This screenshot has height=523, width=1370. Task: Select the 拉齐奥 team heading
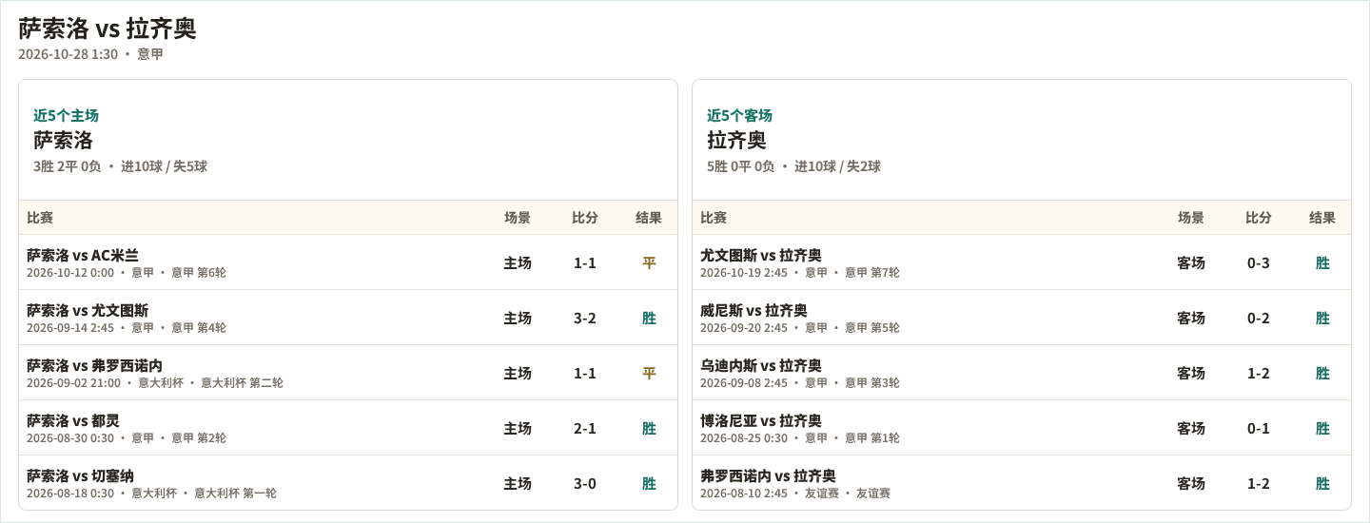[x=736, y=140]
